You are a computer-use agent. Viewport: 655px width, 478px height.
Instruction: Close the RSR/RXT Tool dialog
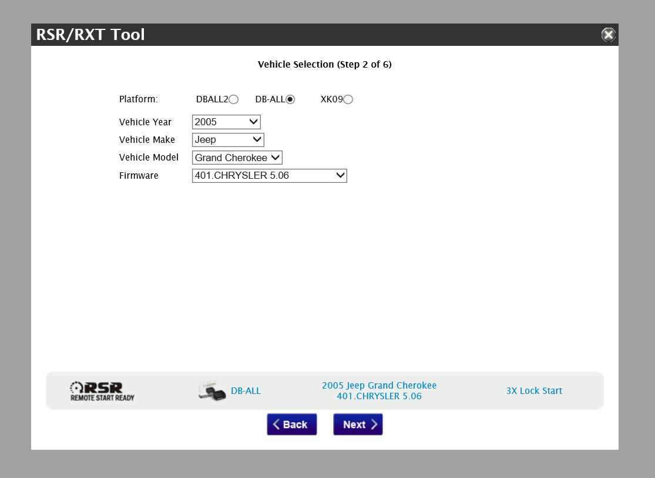tap(608, 35)
